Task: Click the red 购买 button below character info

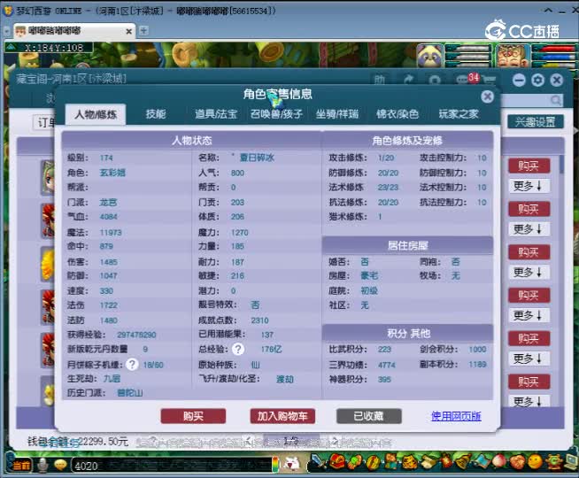Action: pos(193,416)
